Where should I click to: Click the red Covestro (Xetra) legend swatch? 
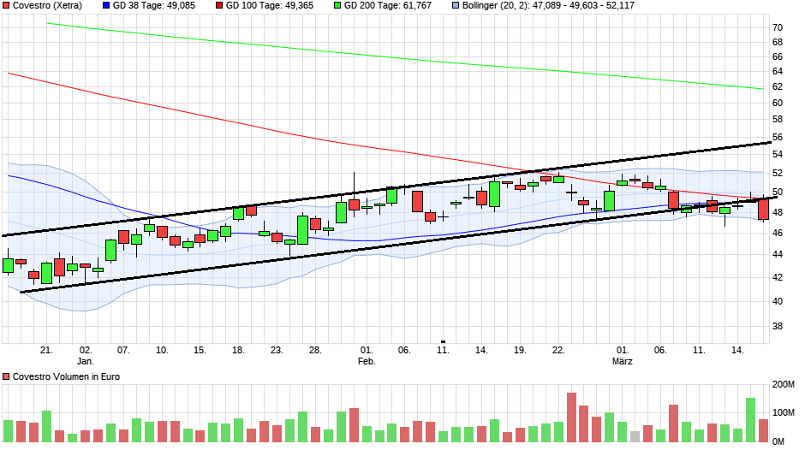6,6
